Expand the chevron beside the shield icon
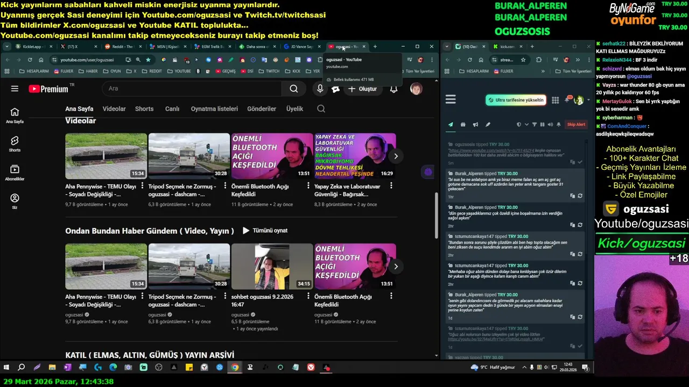This screenshot has width=689, height=387. [526, 124]
